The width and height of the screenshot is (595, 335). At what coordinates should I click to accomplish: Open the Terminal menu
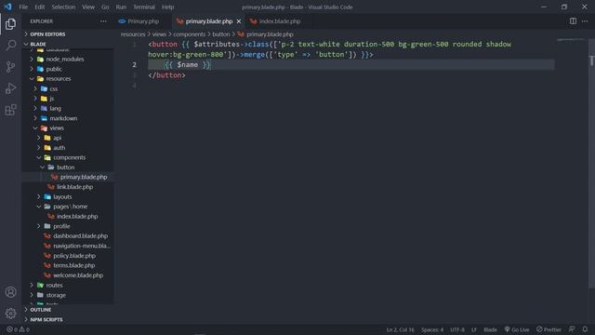(x=144, y=7)
